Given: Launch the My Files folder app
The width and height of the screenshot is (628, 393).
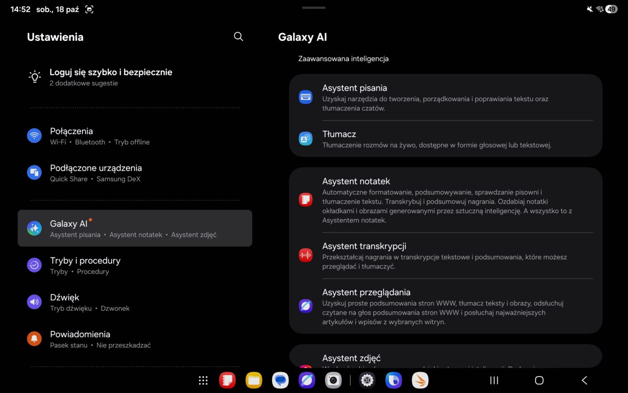Looking at the screenshot, I should click(x=254, y=380).
